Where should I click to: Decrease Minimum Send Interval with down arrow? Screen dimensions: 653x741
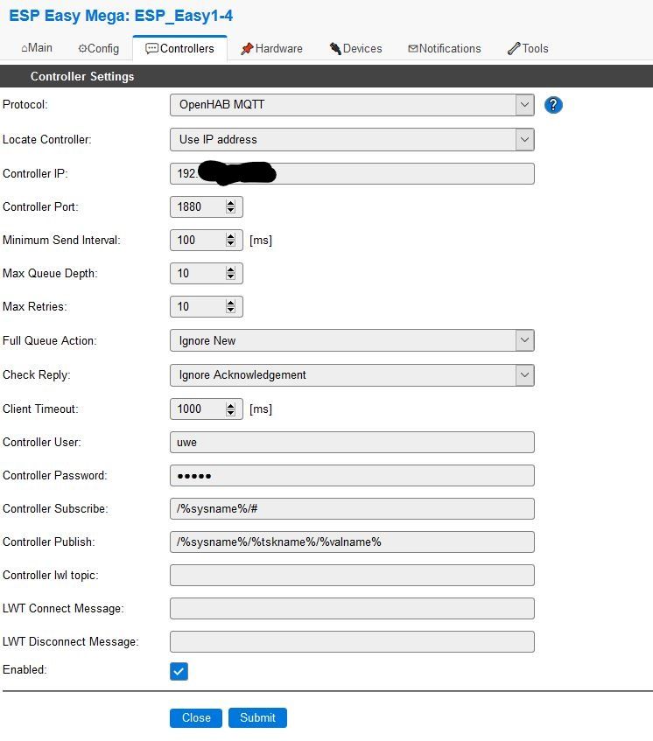click(230, 243)
